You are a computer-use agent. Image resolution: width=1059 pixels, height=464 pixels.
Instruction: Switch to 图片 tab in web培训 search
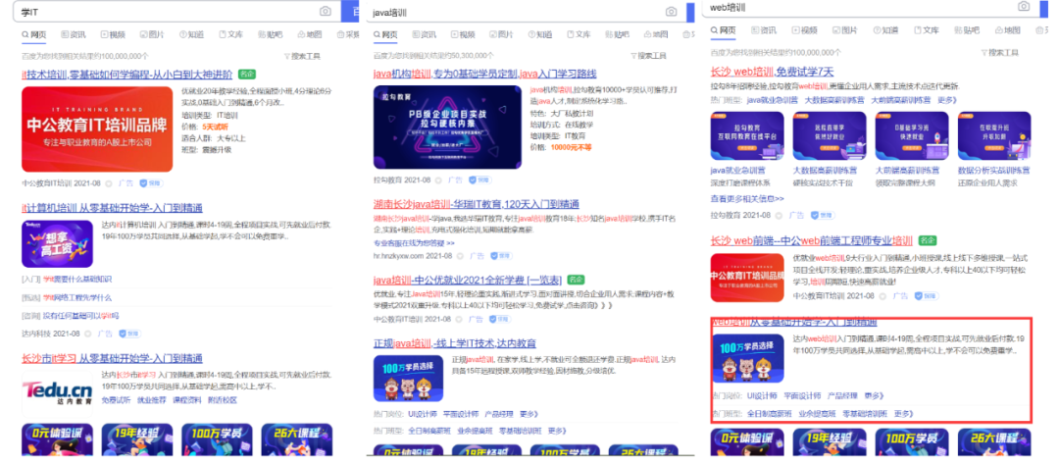tap(841, 30)
